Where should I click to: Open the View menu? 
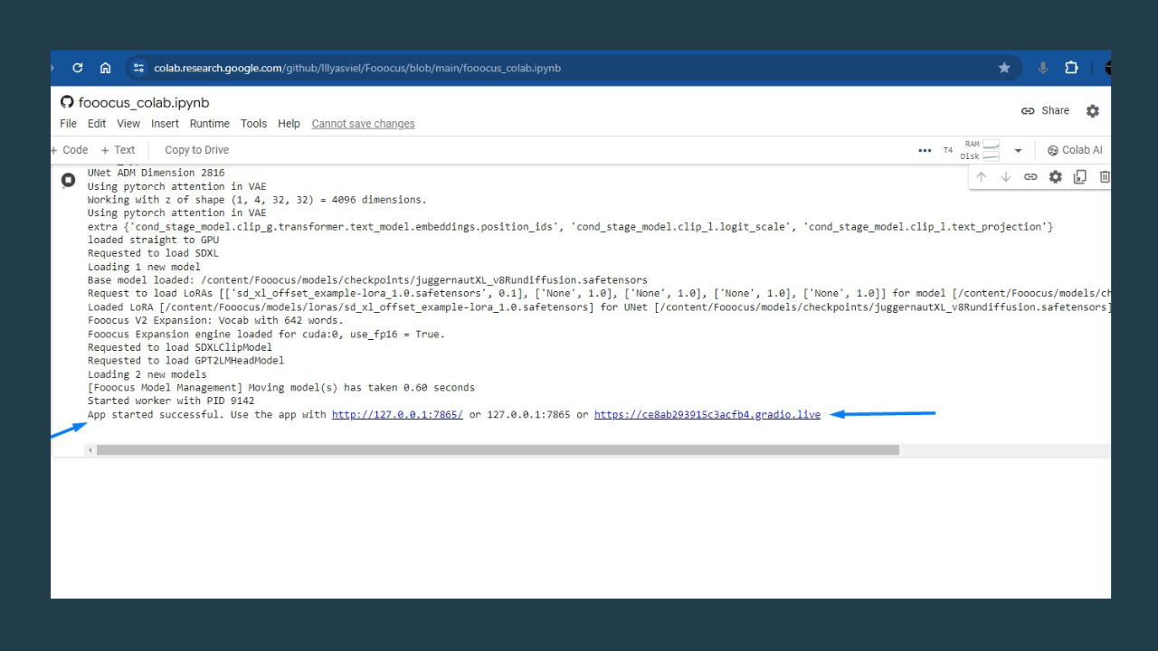(128, 124)
